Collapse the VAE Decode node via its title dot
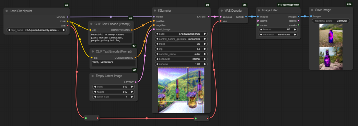The image size is (358, 126). [x=222, y=11]
